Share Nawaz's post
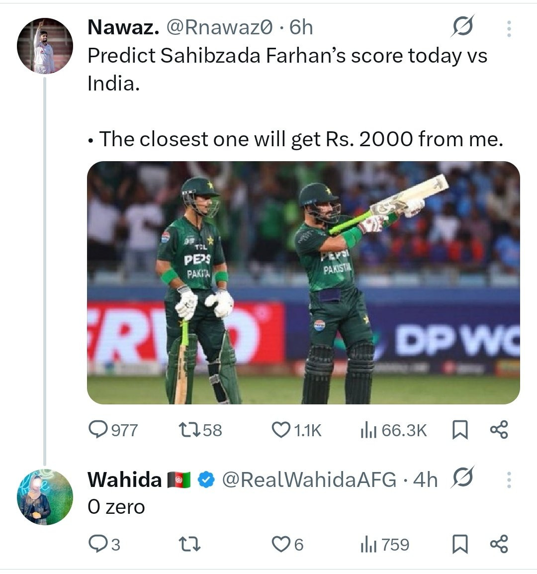 click(x=499, y=430)
